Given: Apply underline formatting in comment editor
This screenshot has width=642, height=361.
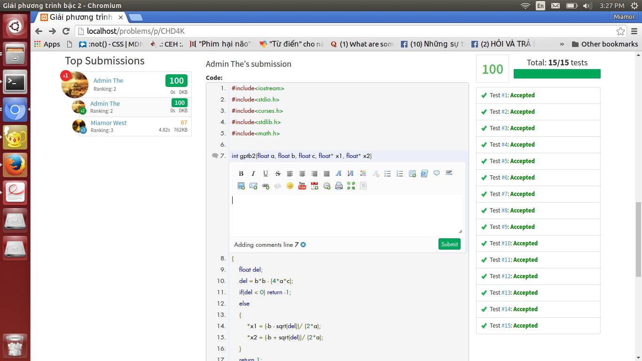Looking at the screenshot, I should 266,173.
